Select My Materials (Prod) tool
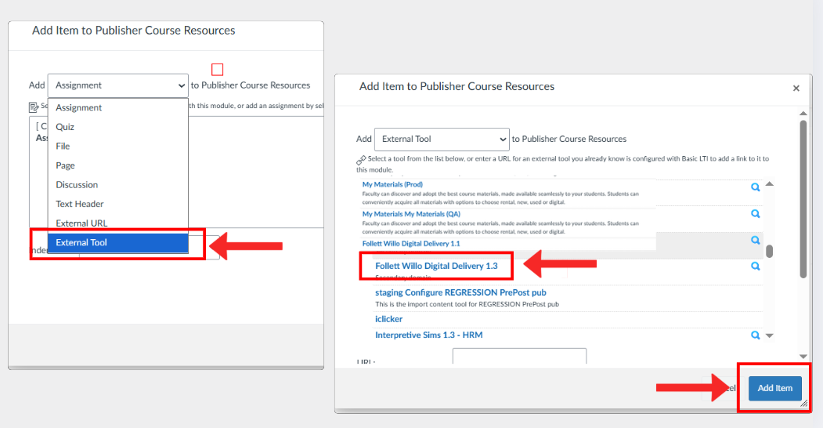This screenshot has width=823, height=428. 392,184
